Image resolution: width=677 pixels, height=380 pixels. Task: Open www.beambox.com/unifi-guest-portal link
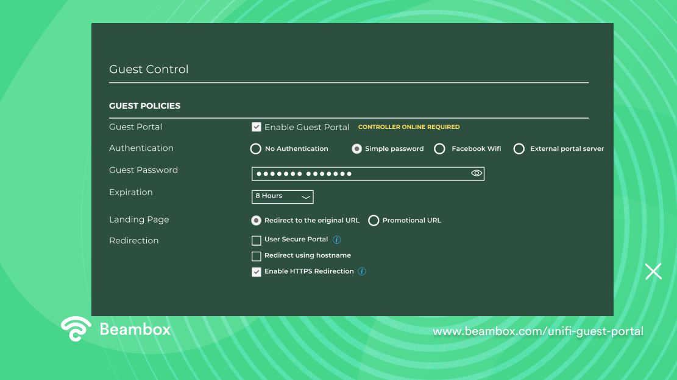click(538, 331)
